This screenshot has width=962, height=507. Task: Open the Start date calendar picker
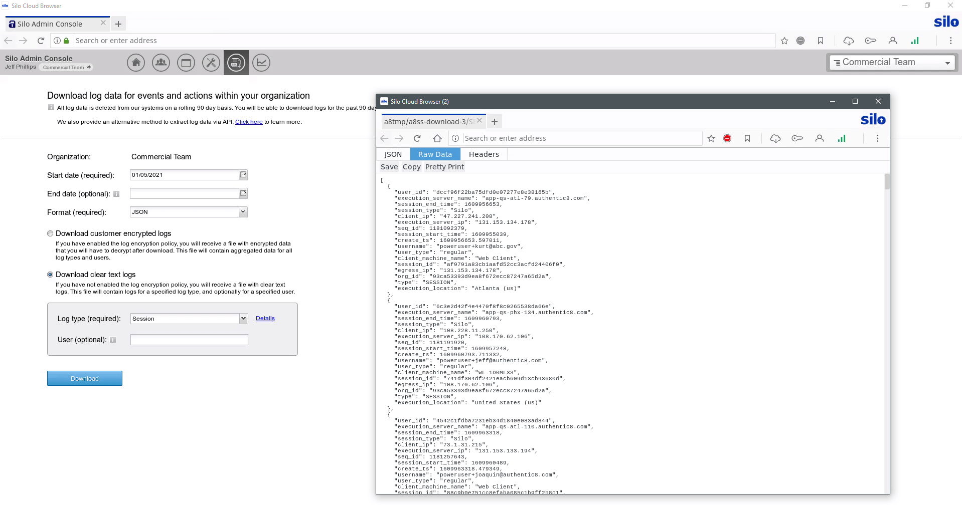(243, 175)
